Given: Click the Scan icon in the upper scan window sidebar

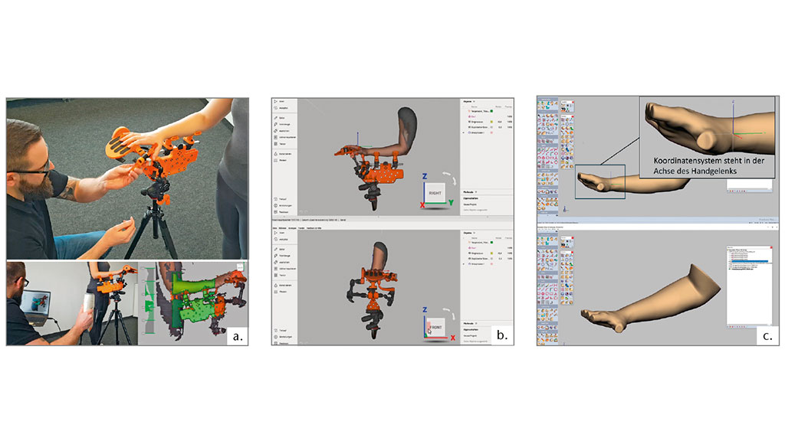Looking at the screenshot, I should 276,101.
